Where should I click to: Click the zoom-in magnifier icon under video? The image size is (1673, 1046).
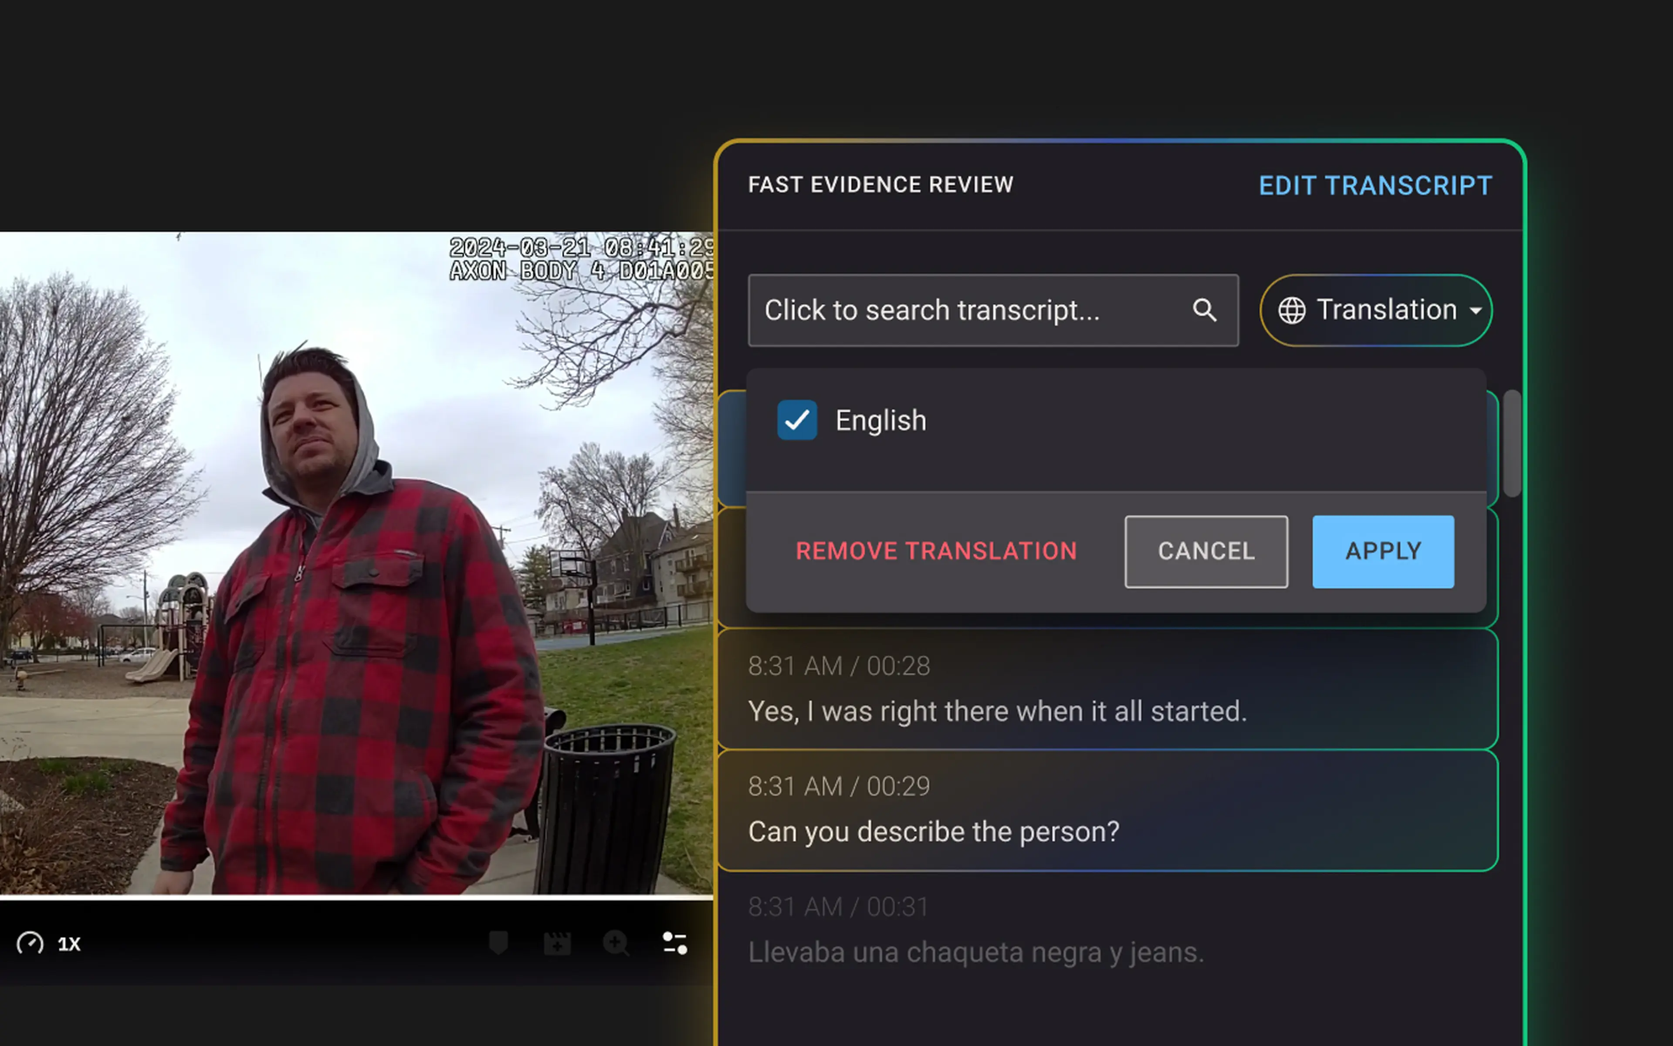click(615, 943)
